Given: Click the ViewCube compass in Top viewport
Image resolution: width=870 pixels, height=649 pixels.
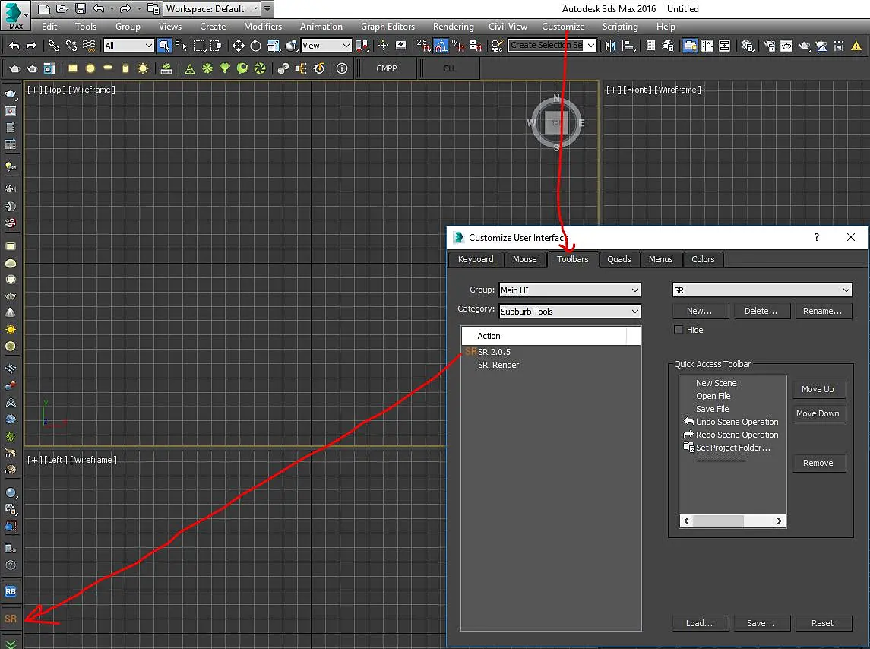Looking at the screenshot, I should click(x=556, y=122).
